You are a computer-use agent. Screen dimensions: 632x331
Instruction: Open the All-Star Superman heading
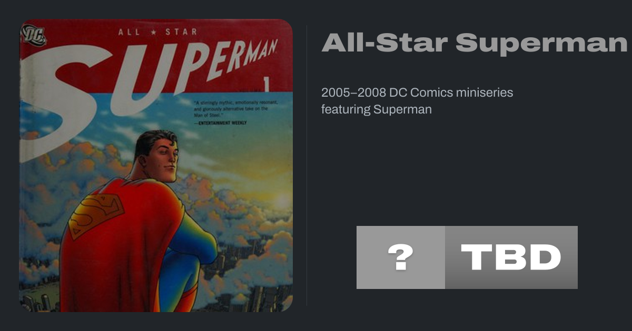coord(474,43)
